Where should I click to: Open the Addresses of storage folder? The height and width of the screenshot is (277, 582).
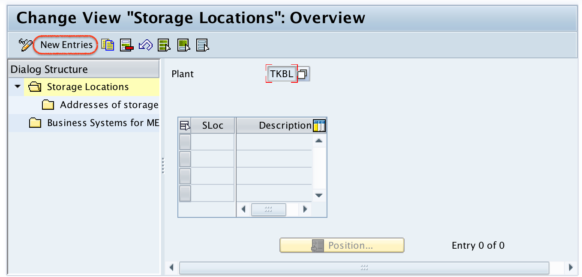pos(109,105)
